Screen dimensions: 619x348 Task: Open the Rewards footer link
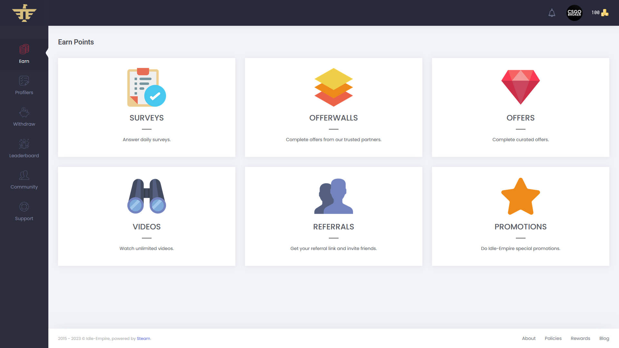point(580,338)
